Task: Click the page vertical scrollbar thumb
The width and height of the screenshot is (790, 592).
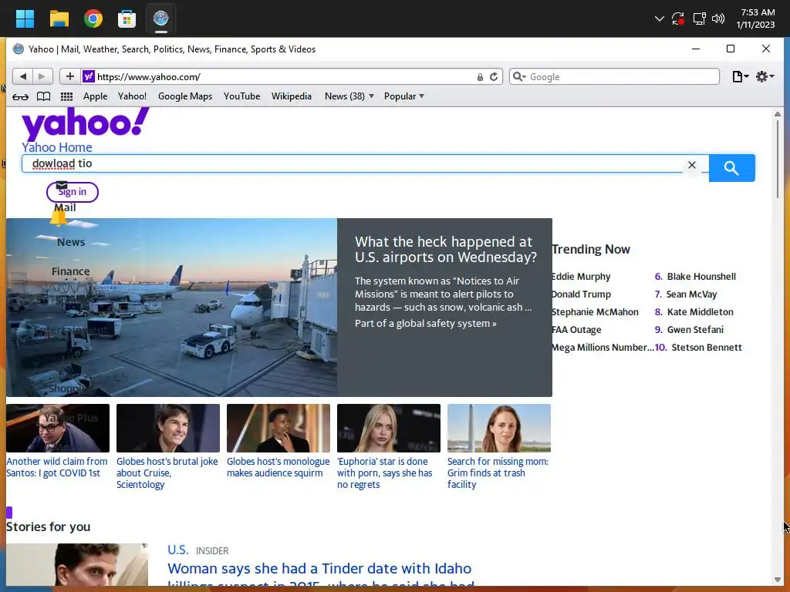Action: coord(778,159)
